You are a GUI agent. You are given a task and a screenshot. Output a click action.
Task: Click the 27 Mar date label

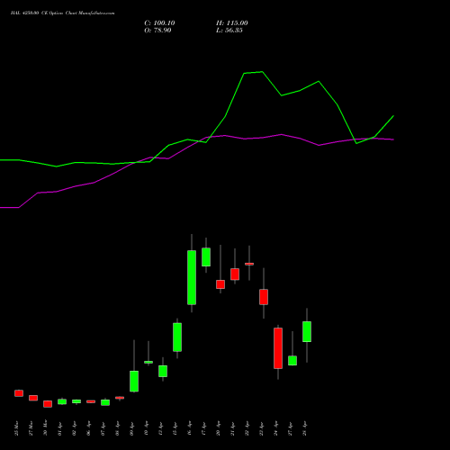pos(31,428)
